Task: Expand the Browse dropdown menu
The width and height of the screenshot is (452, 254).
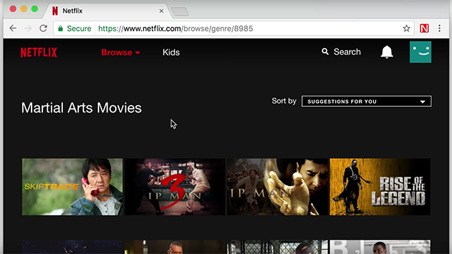Action: [121, 53]
